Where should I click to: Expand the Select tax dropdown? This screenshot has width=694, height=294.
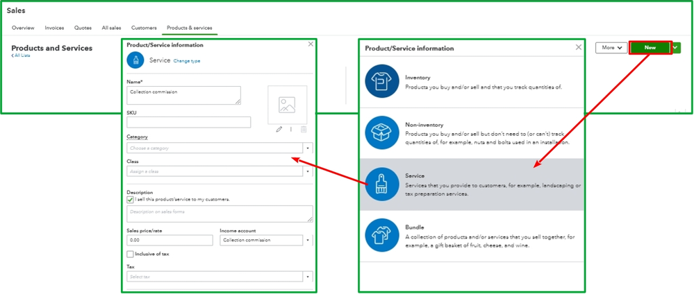tap(220, 277)
